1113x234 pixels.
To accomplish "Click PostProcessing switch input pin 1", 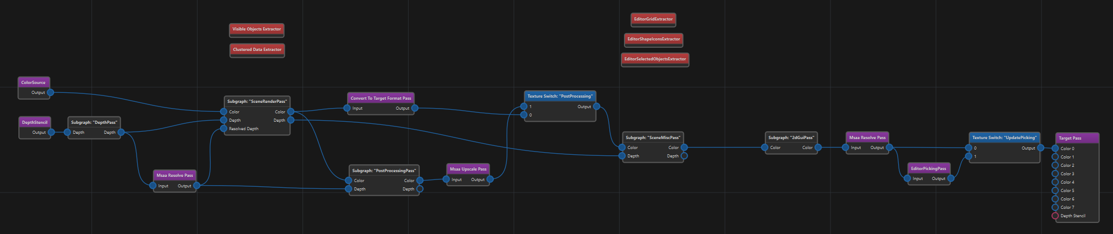I will pos(524,107).
